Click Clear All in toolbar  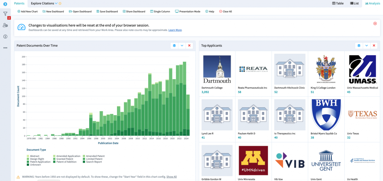coord(225,11)
